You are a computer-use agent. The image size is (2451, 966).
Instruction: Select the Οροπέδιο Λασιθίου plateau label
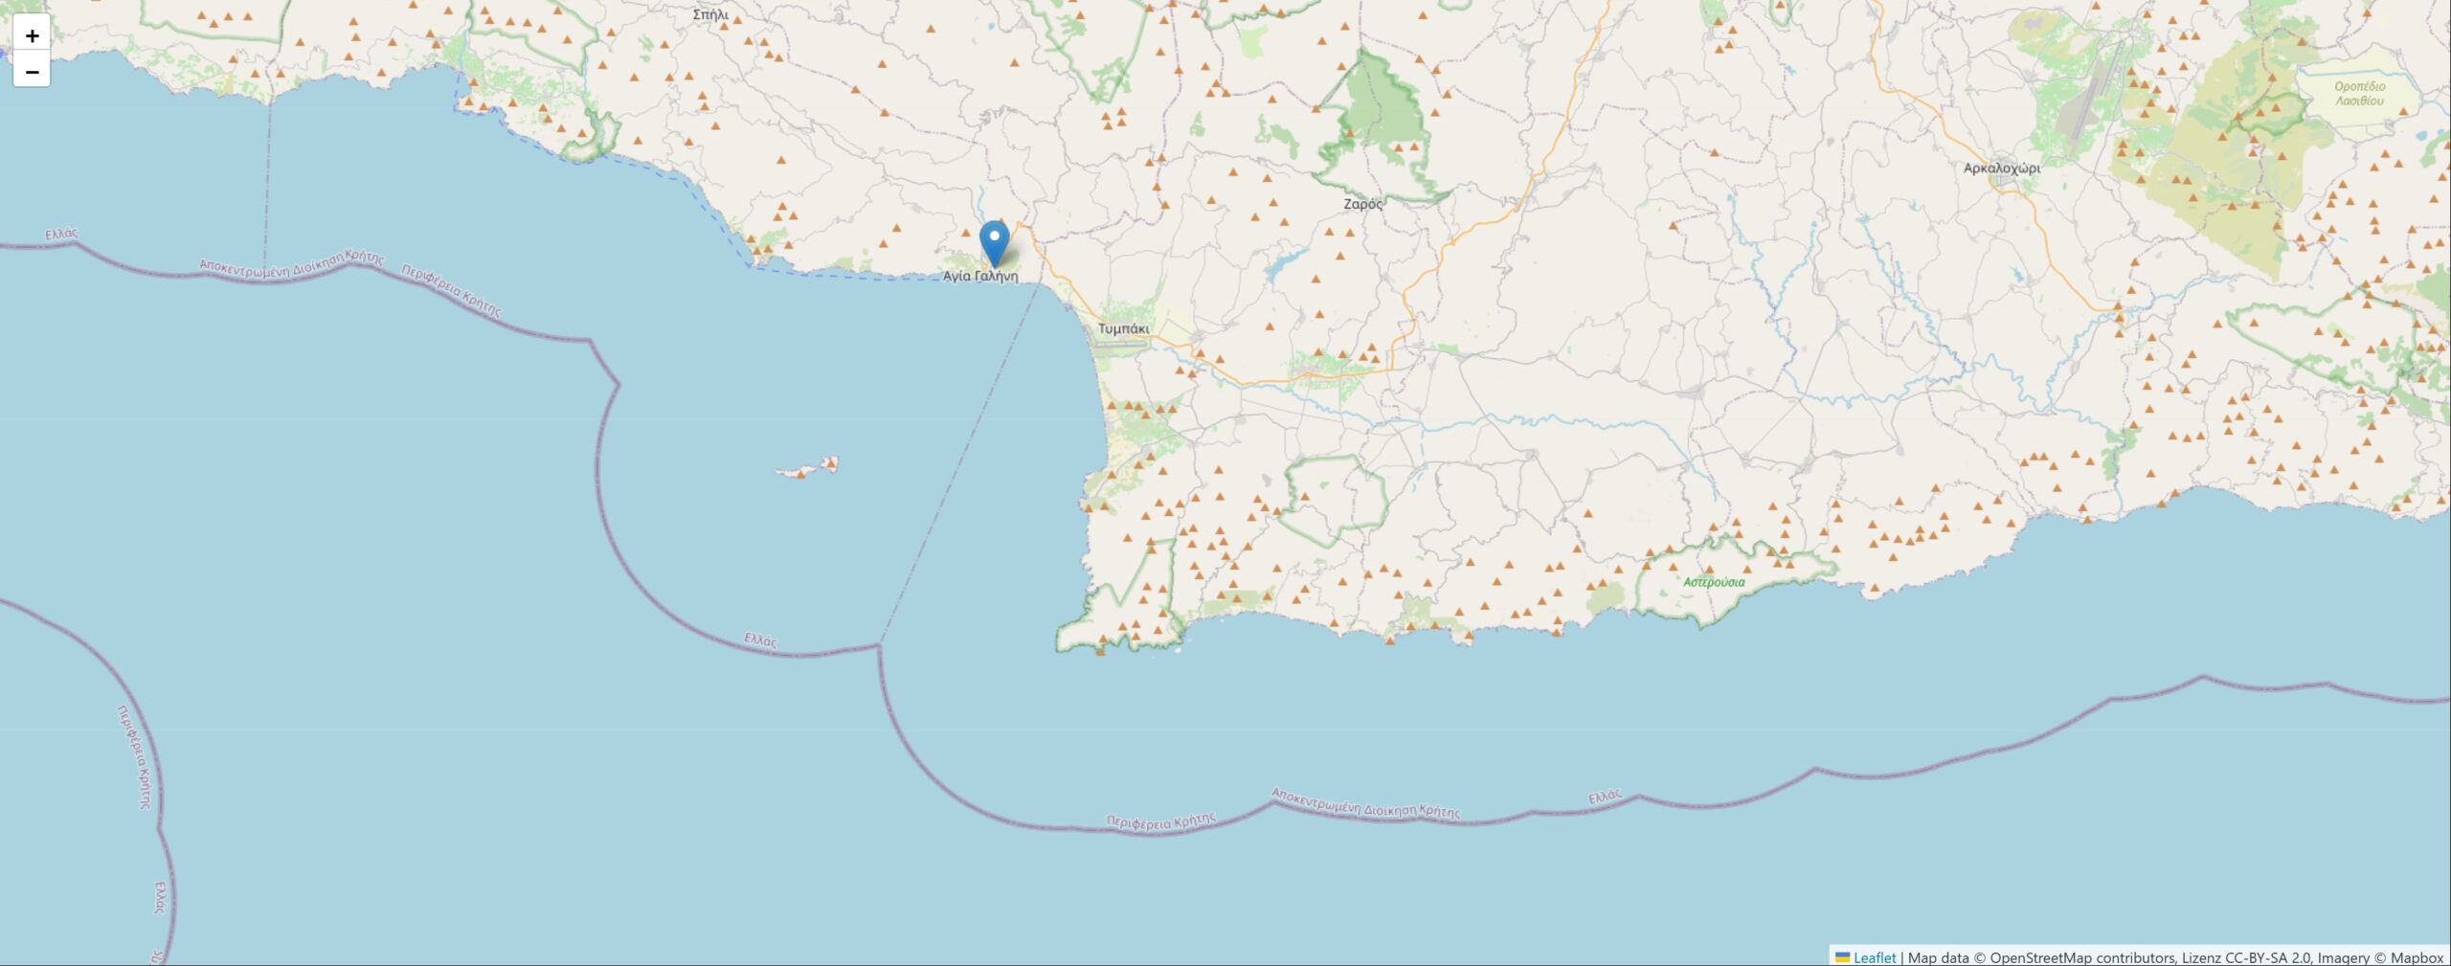pos(2360,93)
